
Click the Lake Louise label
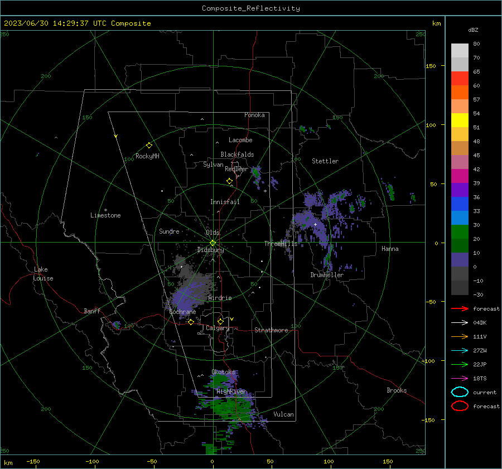43,274
